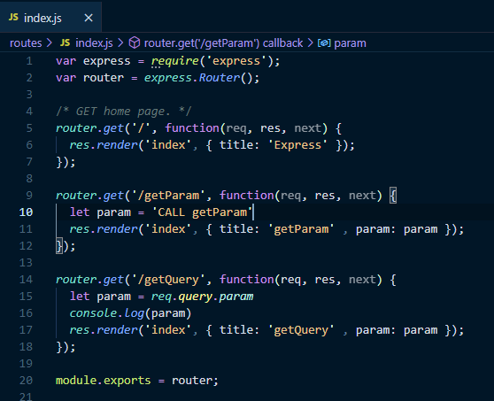Expand chevron after index.js breadcrumb

pyautogui.click(x=120, y=42)
